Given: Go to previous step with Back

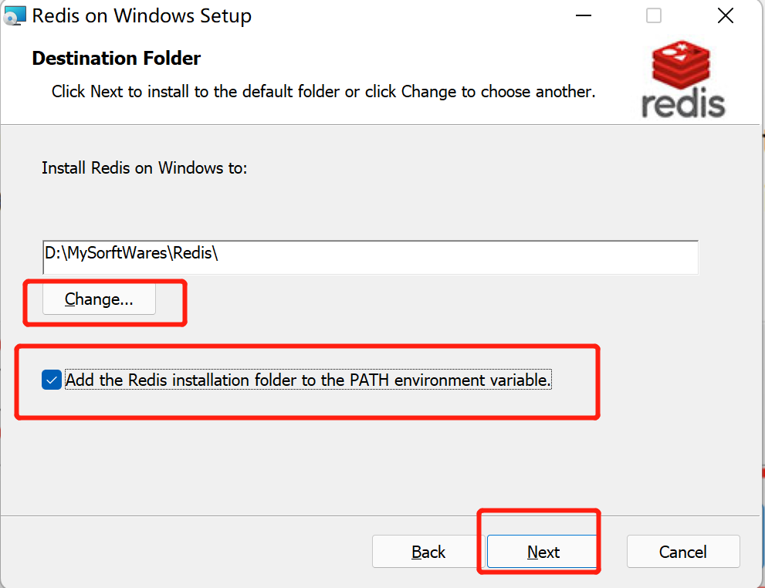Looking at the screenshot, I should click(428, 552).
